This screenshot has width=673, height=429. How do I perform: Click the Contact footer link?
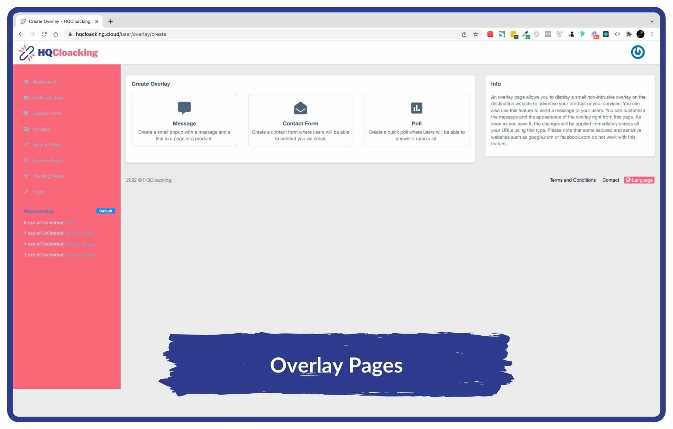click(x=610, y=180)
